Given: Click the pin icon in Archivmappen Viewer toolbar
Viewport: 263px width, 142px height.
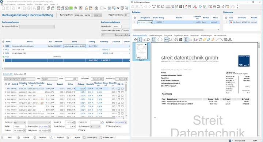Looking at the screenshot, I should point(223,7).
